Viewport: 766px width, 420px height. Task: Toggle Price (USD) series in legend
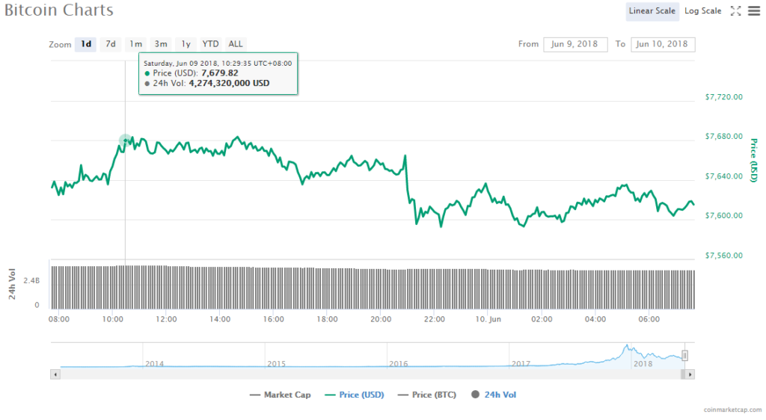(x=354, y=395)
